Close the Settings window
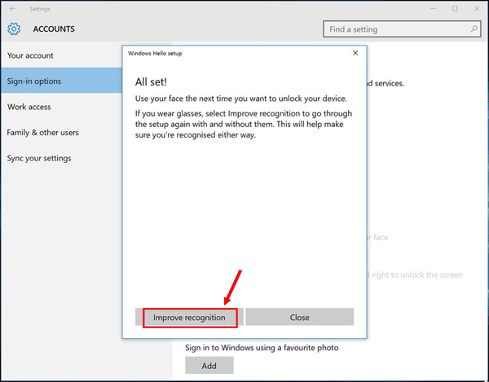The image size is (489, 382). [x=477, y=9]
